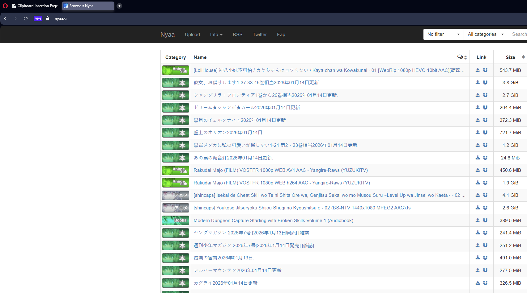
Task: Click the Books category icon
Action: coord(175,220)
